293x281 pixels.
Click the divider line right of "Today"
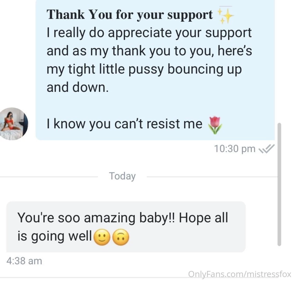tap(212, 177)
